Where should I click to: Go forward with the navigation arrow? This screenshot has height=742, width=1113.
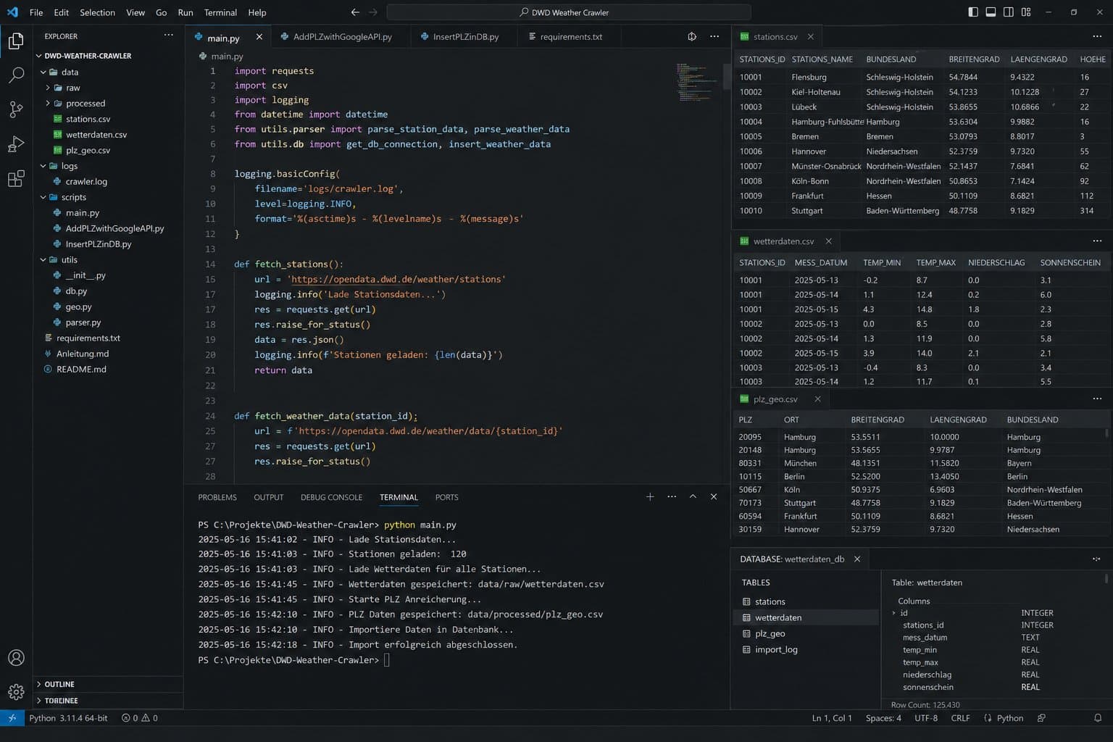[373, 12]
